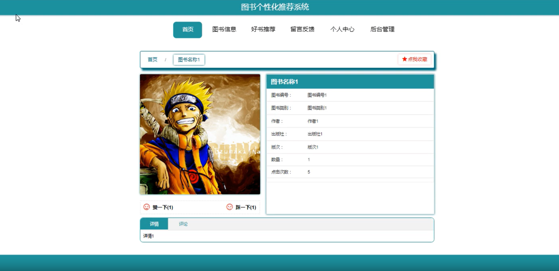Open 好书推荐 menu item
The height and width of the screenshot is (271, 559).
click(x=263, y=29)
